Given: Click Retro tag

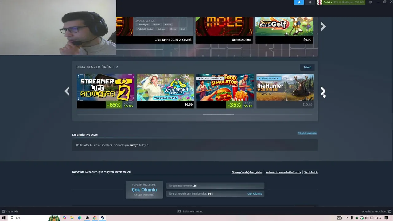Looking at the screenshot, I should [x=173, y=29].
